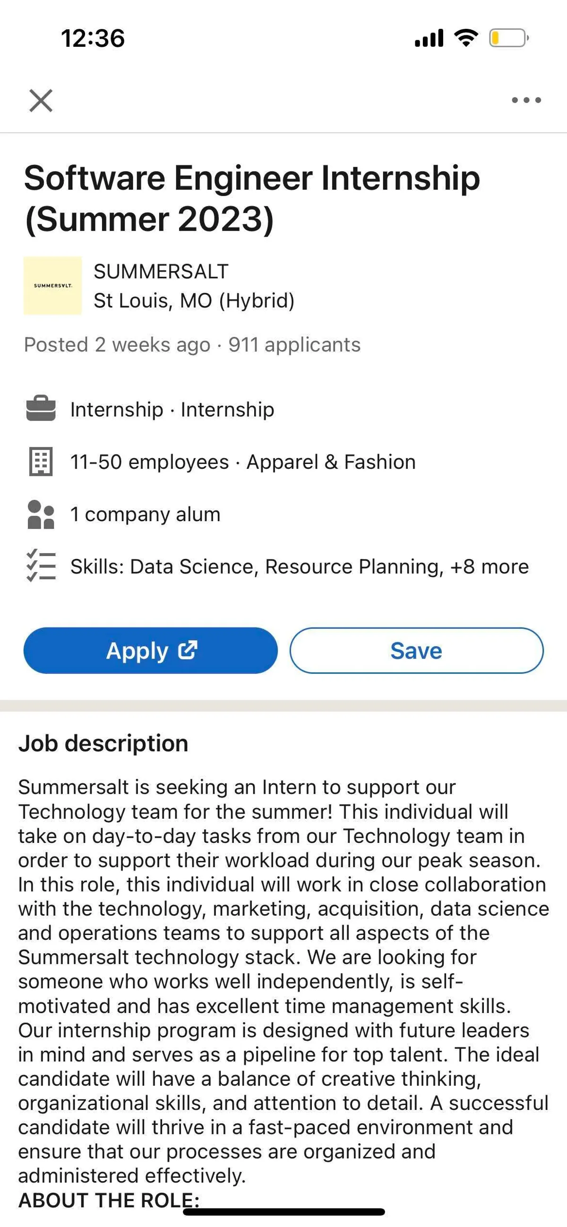
Task: Close the job posting with X icon
Action: click(41, 100)
